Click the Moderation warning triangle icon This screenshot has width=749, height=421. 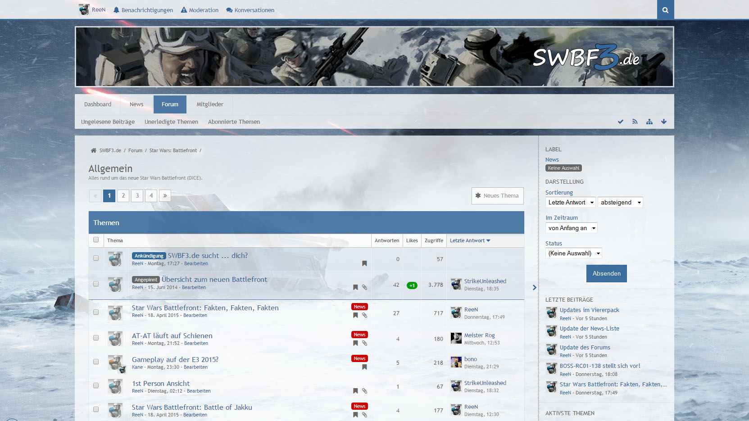tap(184, 10)
